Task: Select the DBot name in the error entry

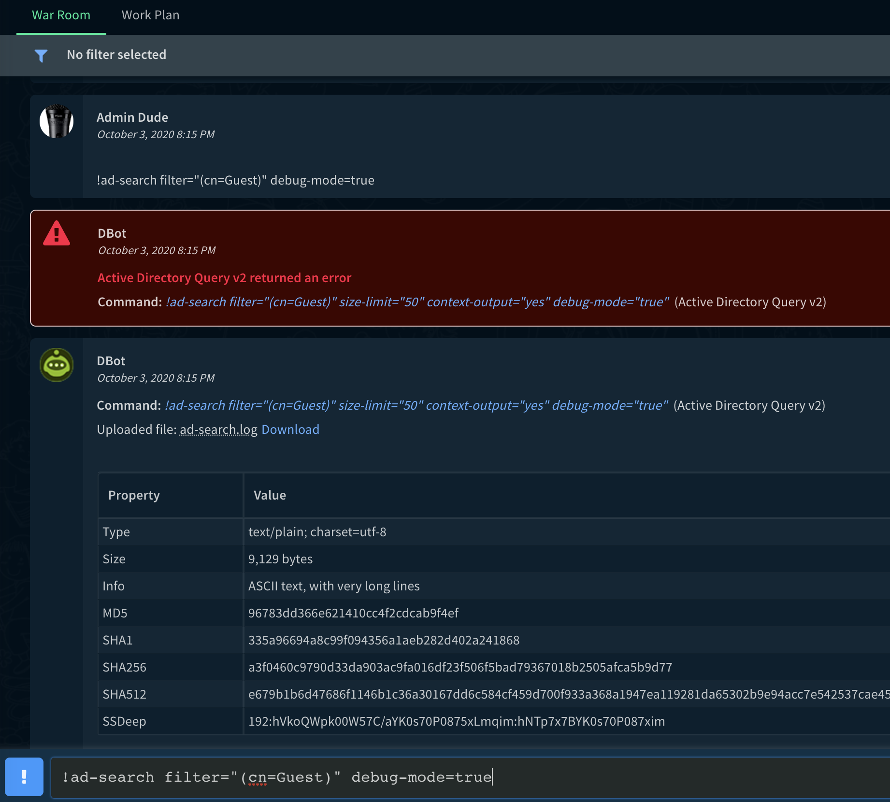Action: 111,233
